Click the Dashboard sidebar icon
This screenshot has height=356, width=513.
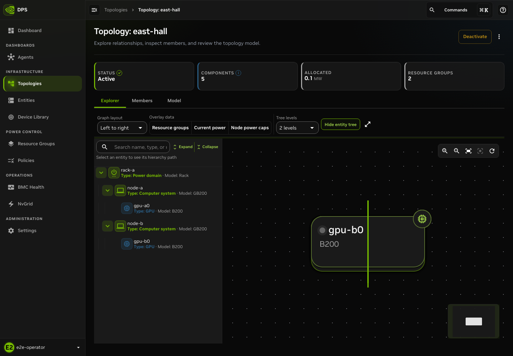pyautogui.click(x=11, y=31)
